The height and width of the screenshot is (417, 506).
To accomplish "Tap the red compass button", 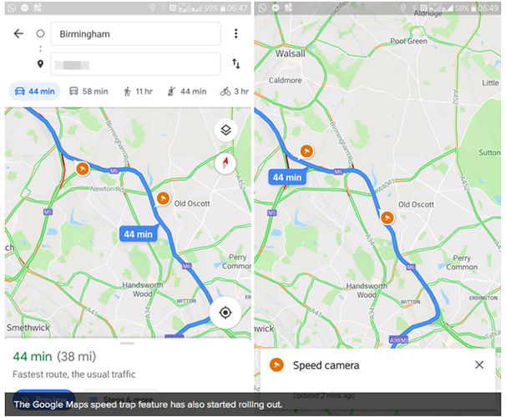I will 225,163.
